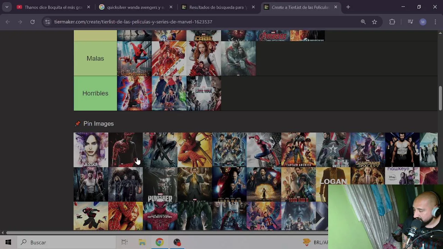Viewport: 443px width, 249px height.
Task: Open the Chrome profile avatar
Action: pos(423,22)
